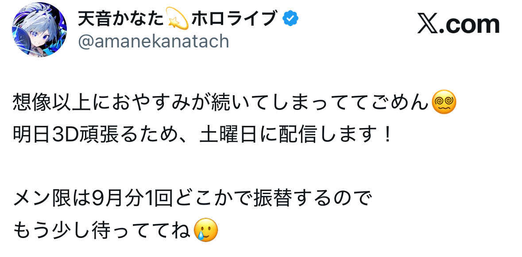Click the dizzy spiral-eyes emoji

pos(444,104)
